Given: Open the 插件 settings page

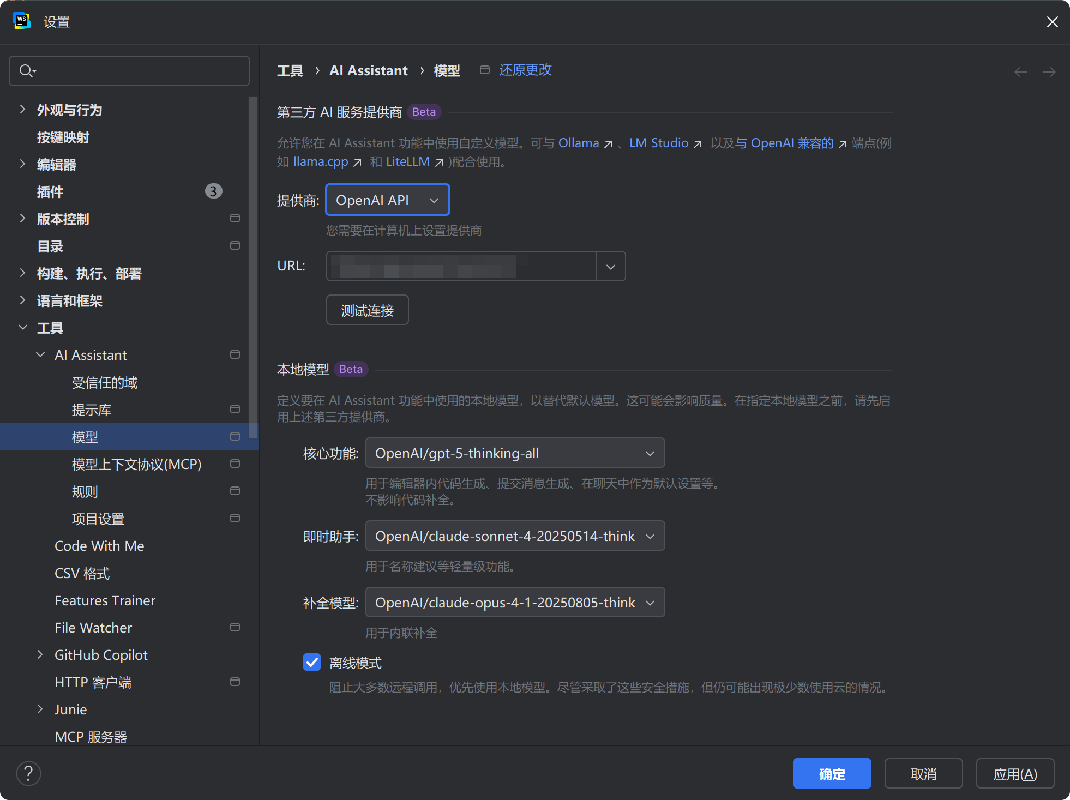Looking at the screenshot, I should tap(50, 191).
